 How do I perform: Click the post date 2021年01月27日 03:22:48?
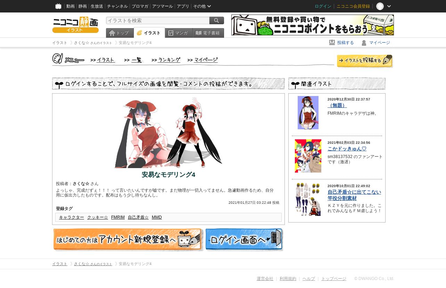[x=250, y=203]
